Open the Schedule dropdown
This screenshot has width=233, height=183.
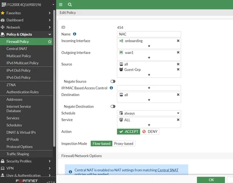149,113
